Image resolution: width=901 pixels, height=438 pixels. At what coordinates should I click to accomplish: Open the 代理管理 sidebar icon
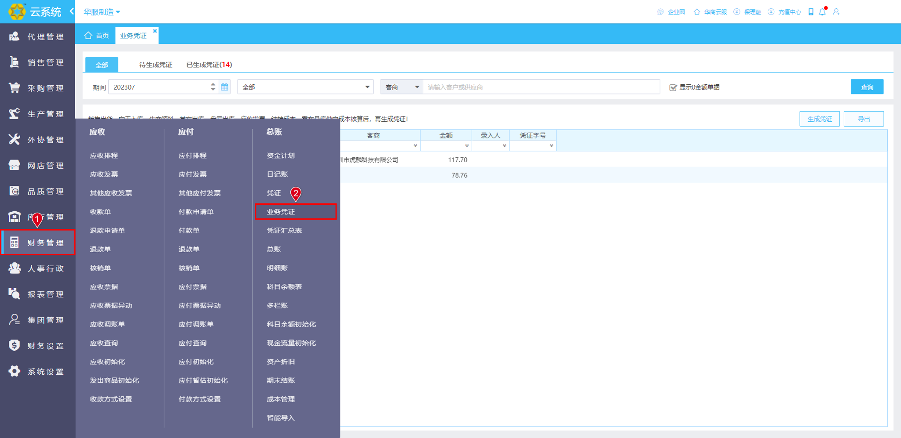(14, 36)
